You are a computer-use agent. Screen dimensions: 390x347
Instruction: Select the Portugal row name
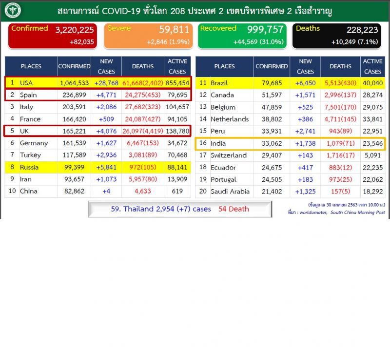(224, 179)
